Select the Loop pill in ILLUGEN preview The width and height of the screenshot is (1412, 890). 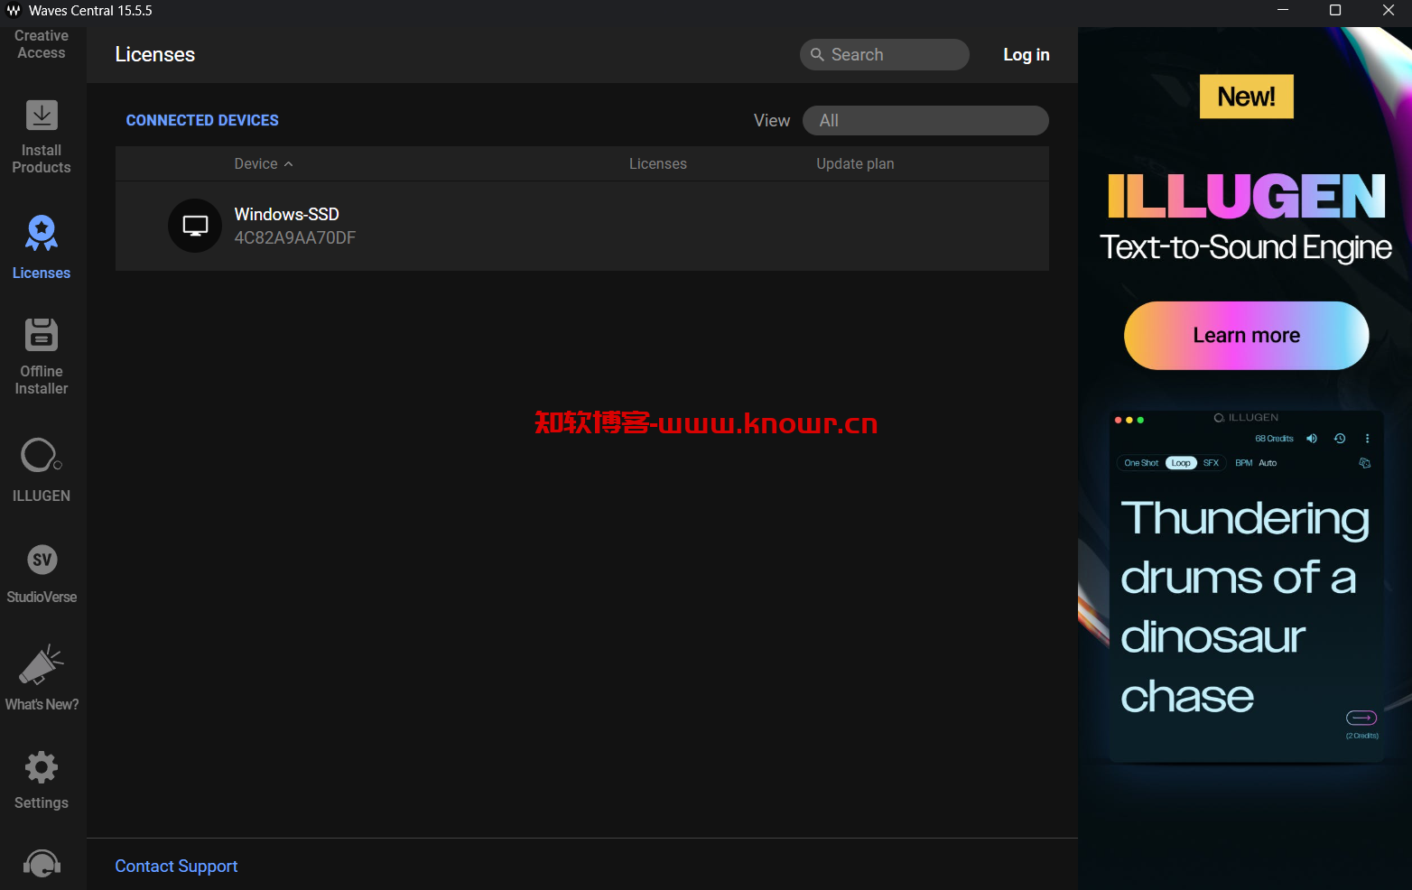[x=1181, y=463]
